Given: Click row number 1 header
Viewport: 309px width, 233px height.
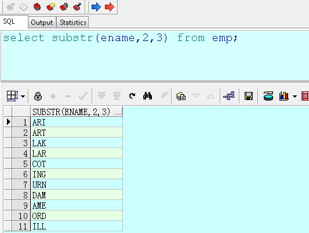Looking at the screenshot, I should tap(21, 122).
